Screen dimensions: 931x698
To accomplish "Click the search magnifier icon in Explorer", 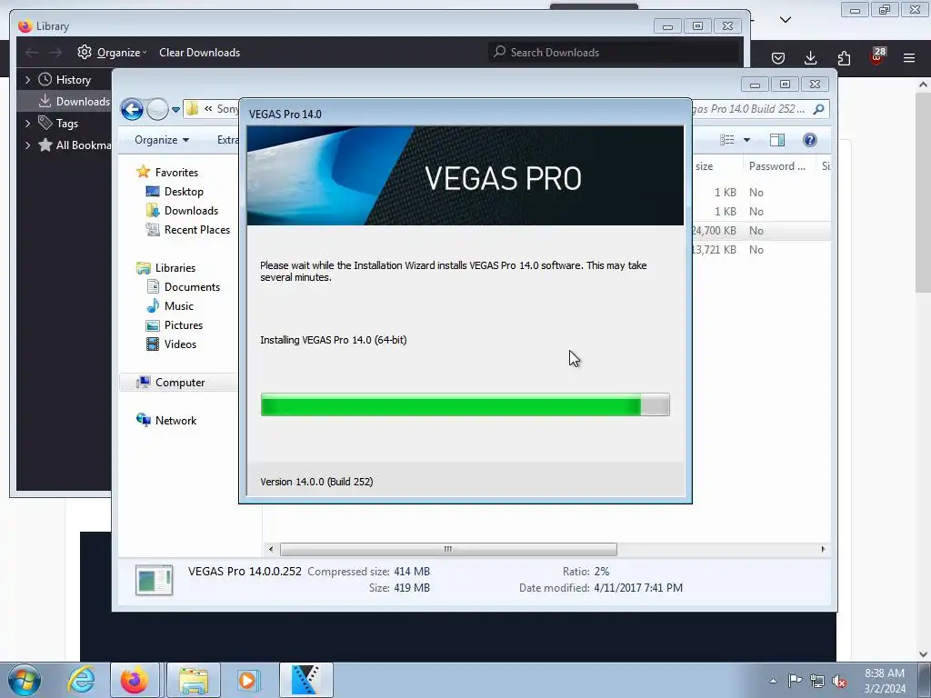I will pyautogui.click(x=819, y=109).
